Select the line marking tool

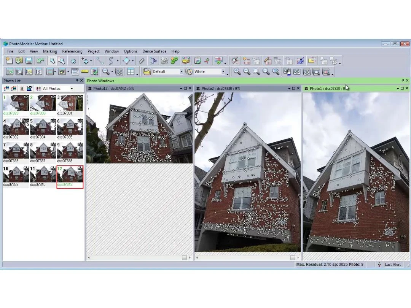(x=100, y=61)
